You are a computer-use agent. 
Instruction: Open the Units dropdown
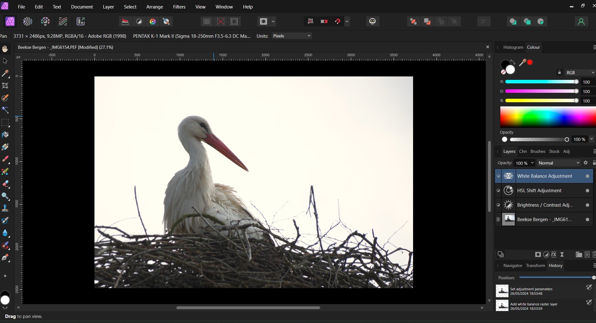tap(292, 36)
